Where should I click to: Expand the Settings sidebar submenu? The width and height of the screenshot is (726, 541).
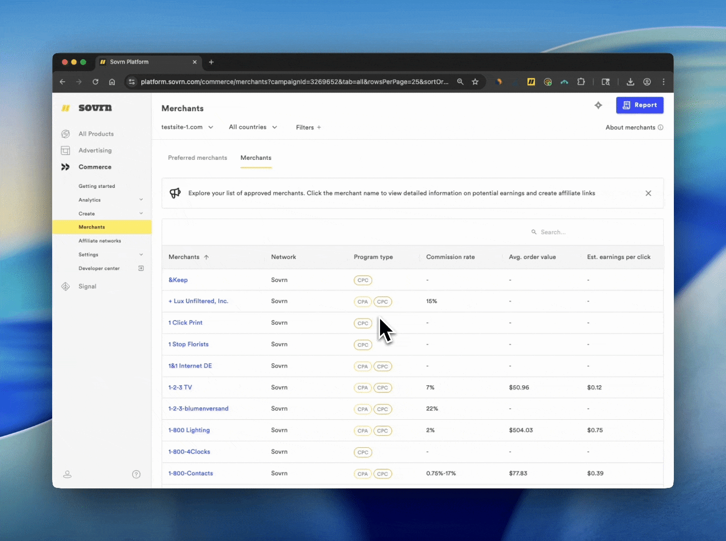pyautogui.click(x=141, y=254)
